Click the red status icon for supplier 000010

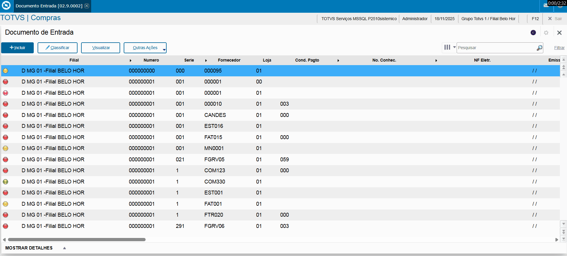coord(6,104)
